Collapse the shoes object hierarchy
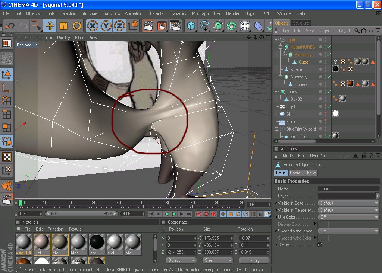Screen dimensions: 382x273 (276, 92)
